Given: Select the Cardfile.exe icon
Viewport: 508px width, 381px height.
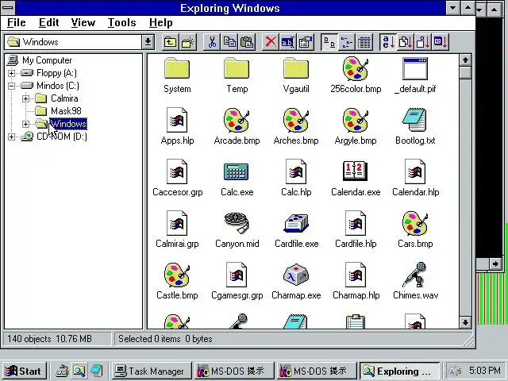Looking at the screenshot, I should [296, 230].
